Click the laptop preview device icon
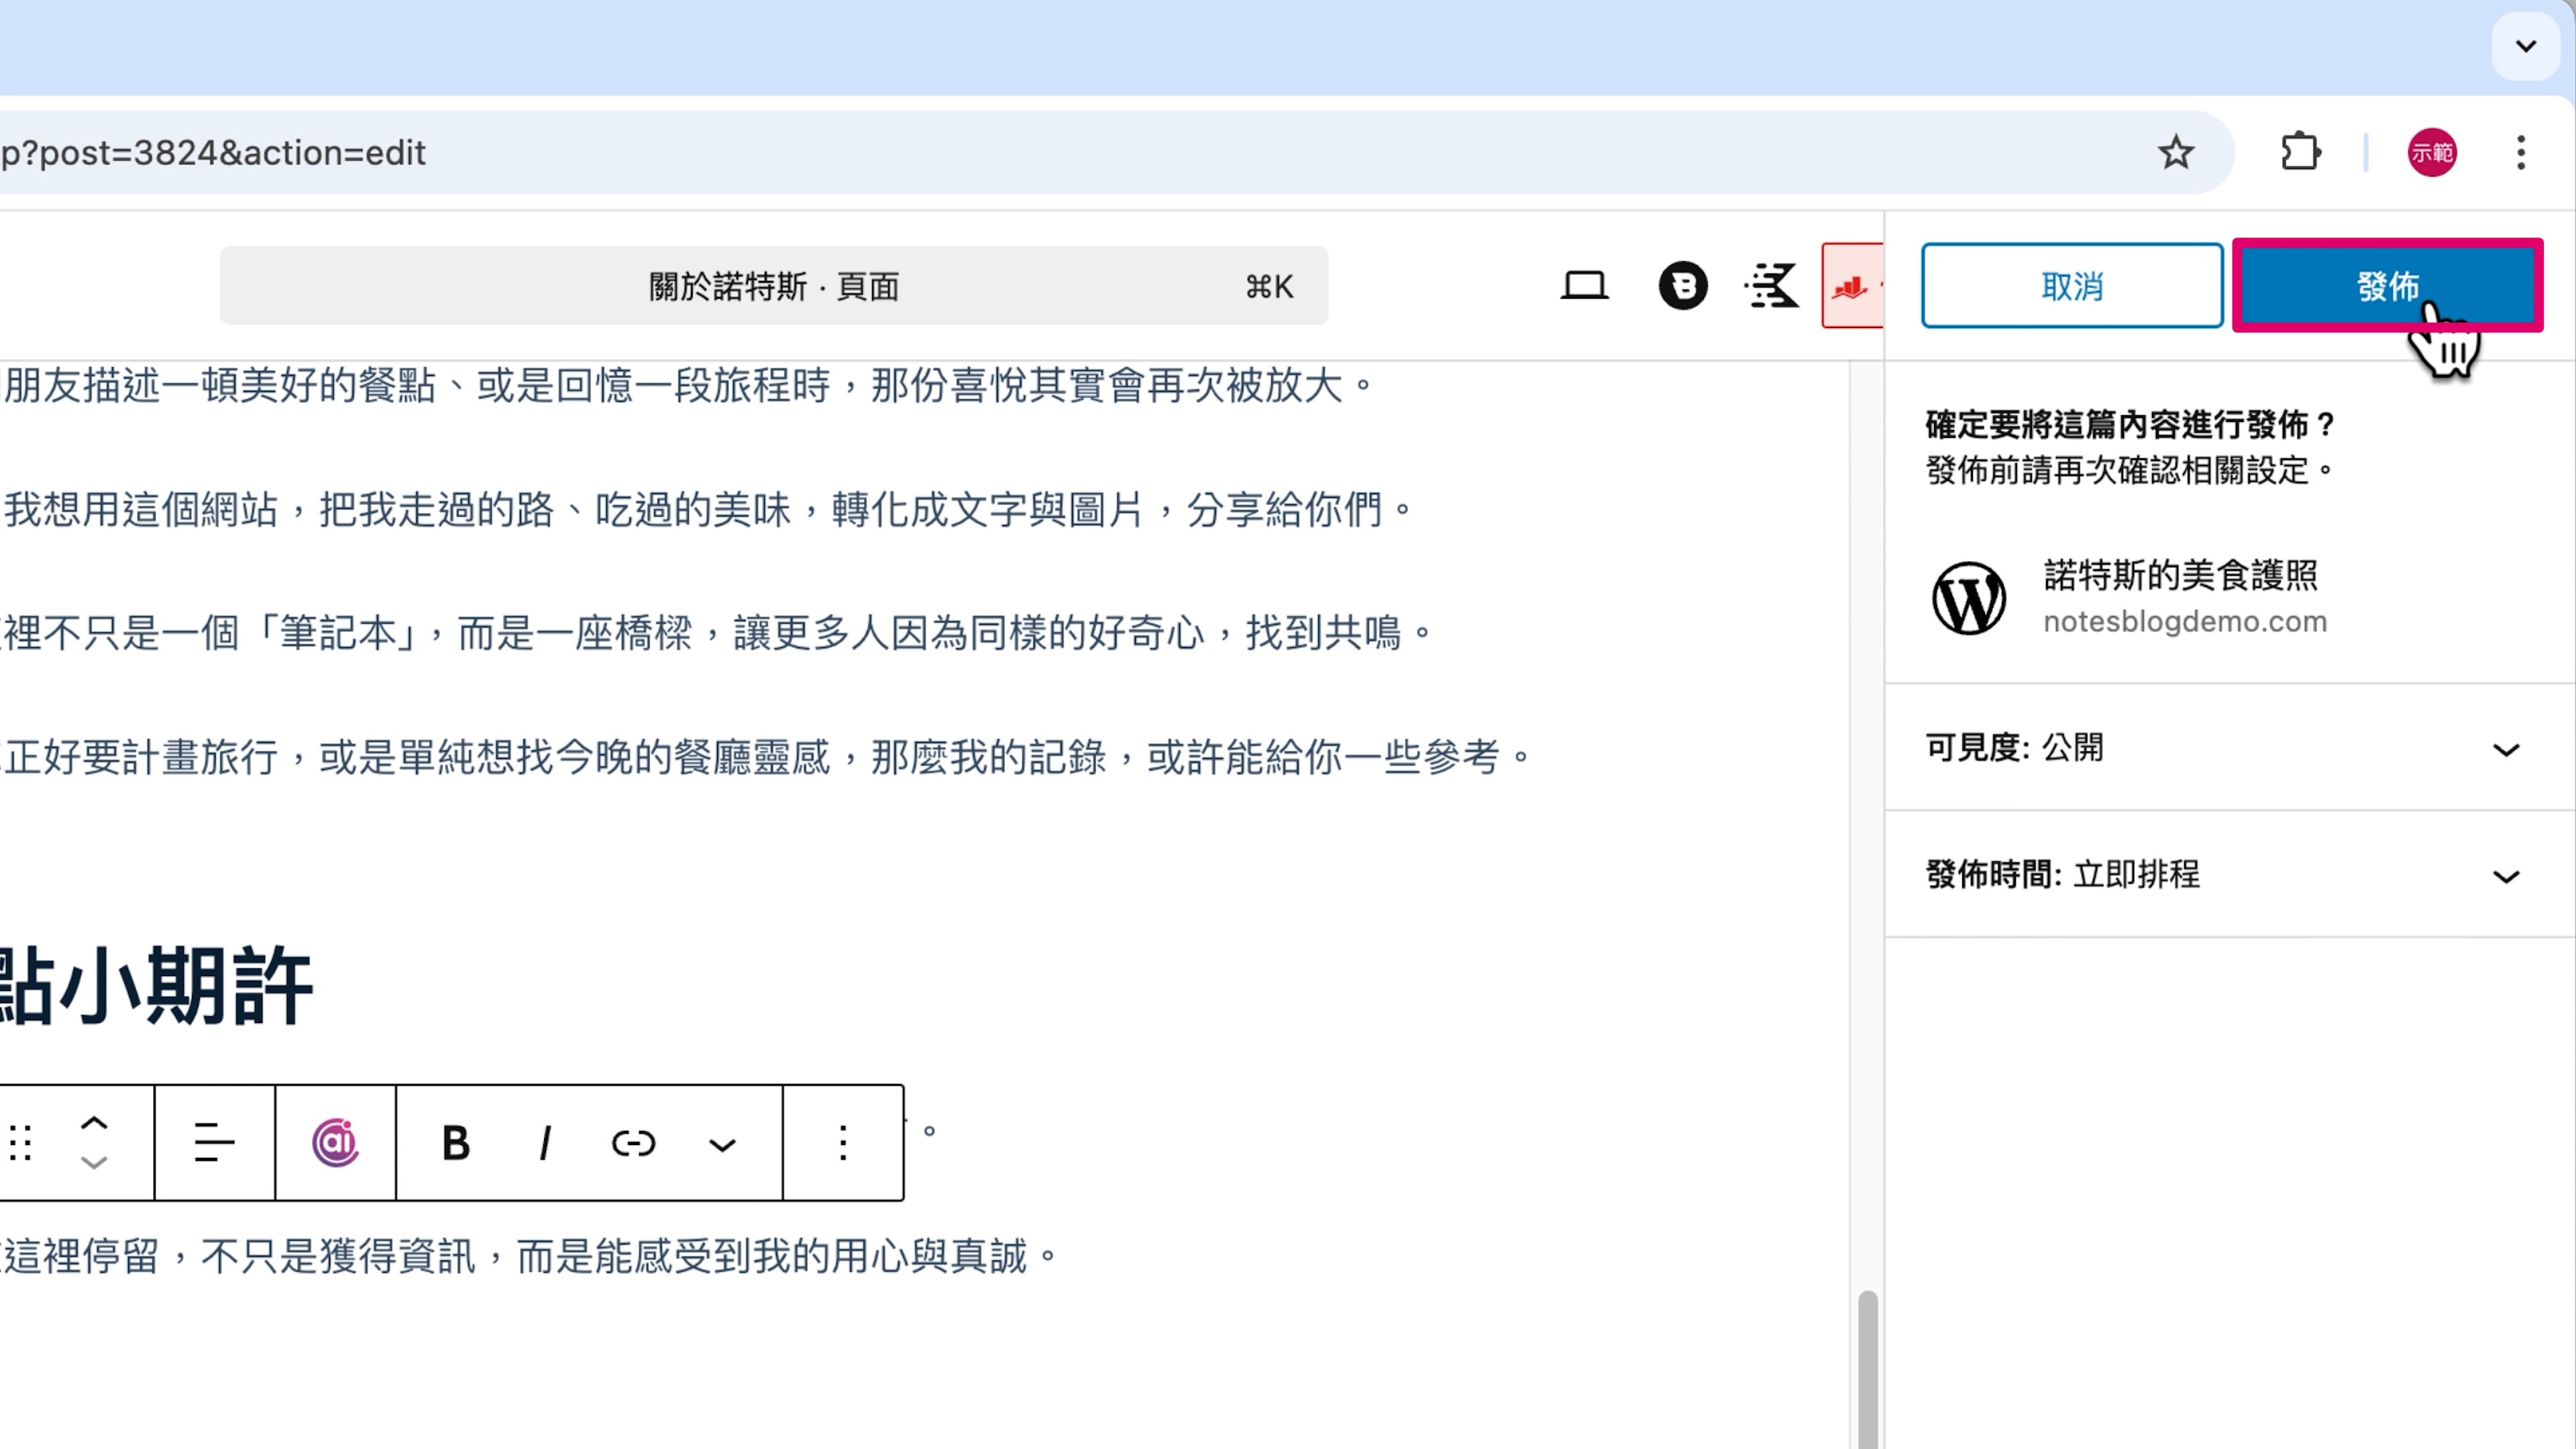Image resolution: width=2576 pixels, height=1449 pixels. (1584, 286)
